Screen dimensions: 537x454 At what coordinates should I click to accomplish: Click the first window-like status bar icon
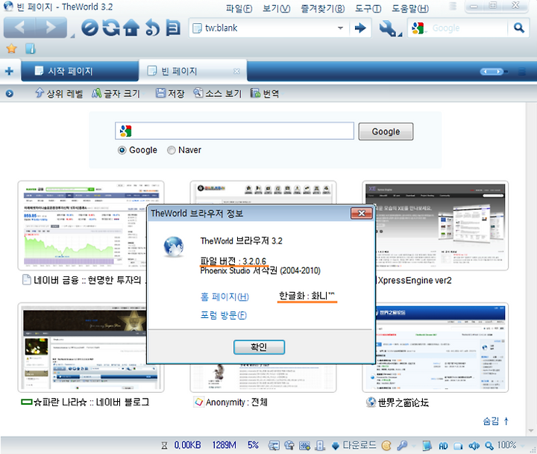click(274, 446)
